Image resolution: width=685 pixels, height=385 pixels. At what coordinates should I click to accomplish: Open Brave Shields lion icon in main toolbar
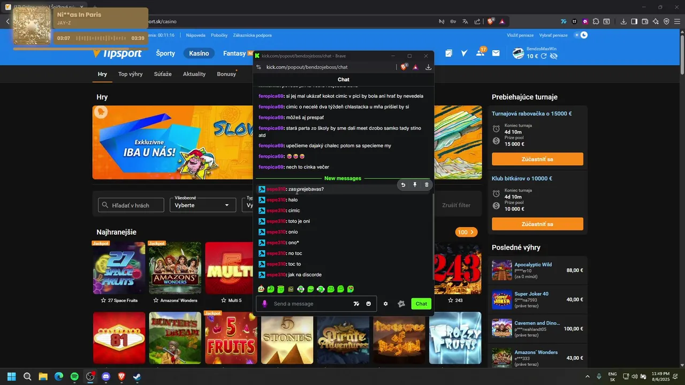491,21
